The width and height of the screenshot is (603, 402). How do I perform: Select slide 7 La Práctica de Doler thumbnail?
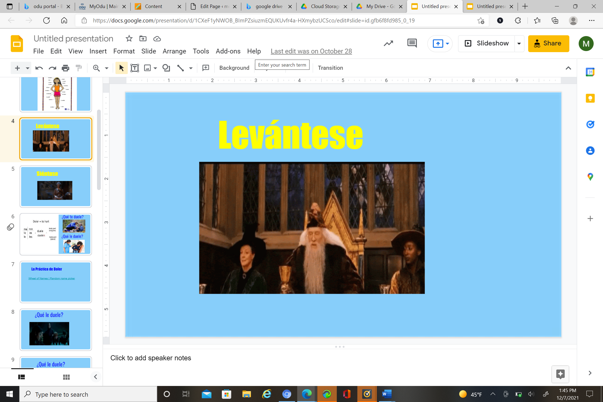tap(56, 282)
